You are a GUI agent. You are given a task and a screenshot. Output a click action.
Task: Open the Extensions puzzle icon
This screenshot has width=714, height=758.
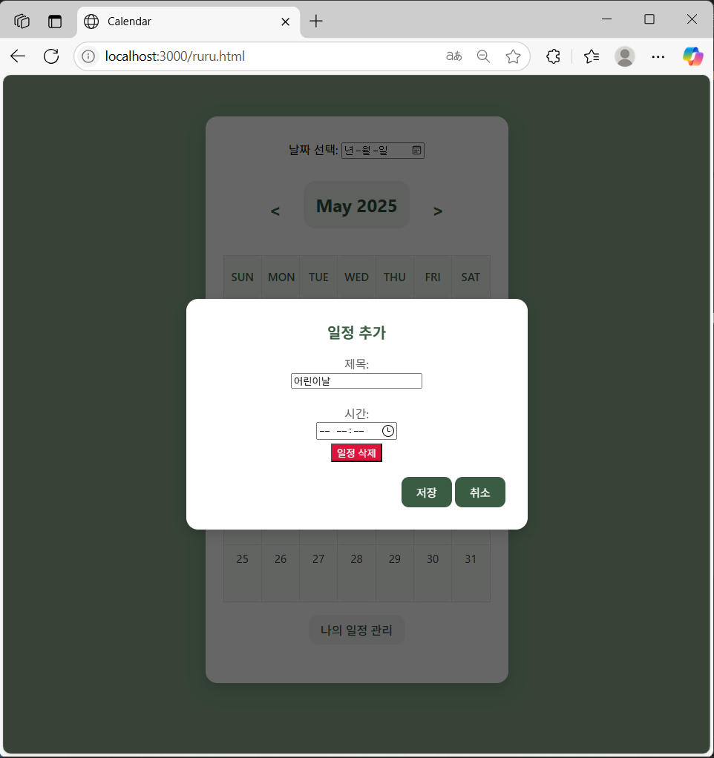click(x=553, y=56)
